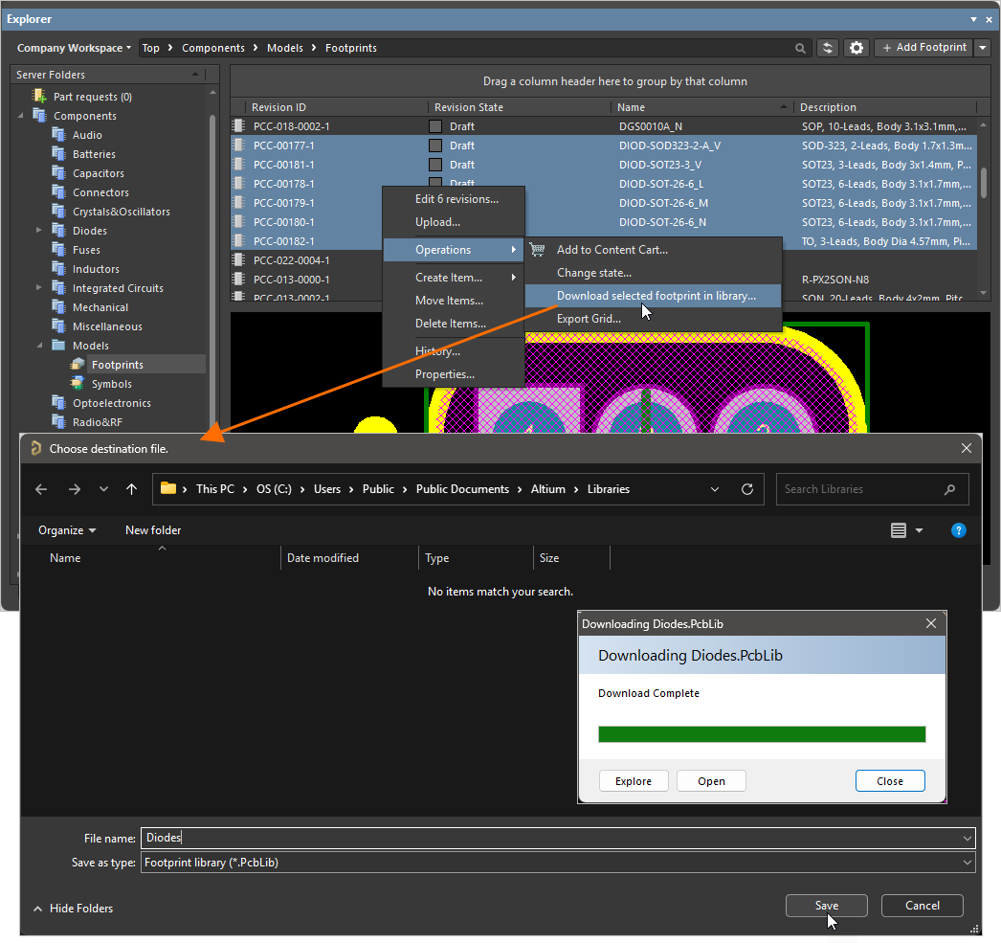This screenshot has width=1001, height=943.
Task: Select Download selected footprint in library
Action: click(x=656, y=296)
